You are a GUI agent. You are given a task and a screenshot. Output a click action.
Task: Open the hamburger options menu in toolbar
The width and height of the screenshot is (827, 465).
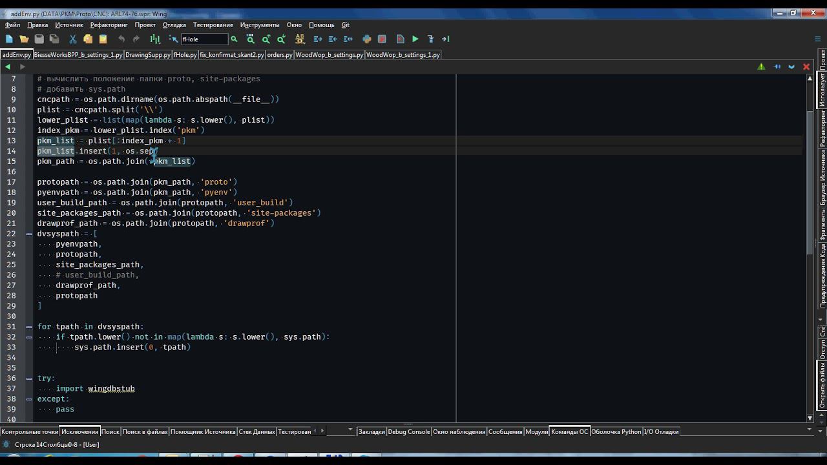pos(817,39)
